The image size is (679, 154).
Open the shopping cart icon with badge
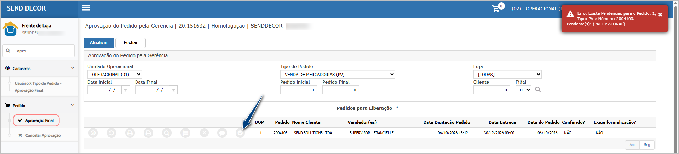(498, 8)
